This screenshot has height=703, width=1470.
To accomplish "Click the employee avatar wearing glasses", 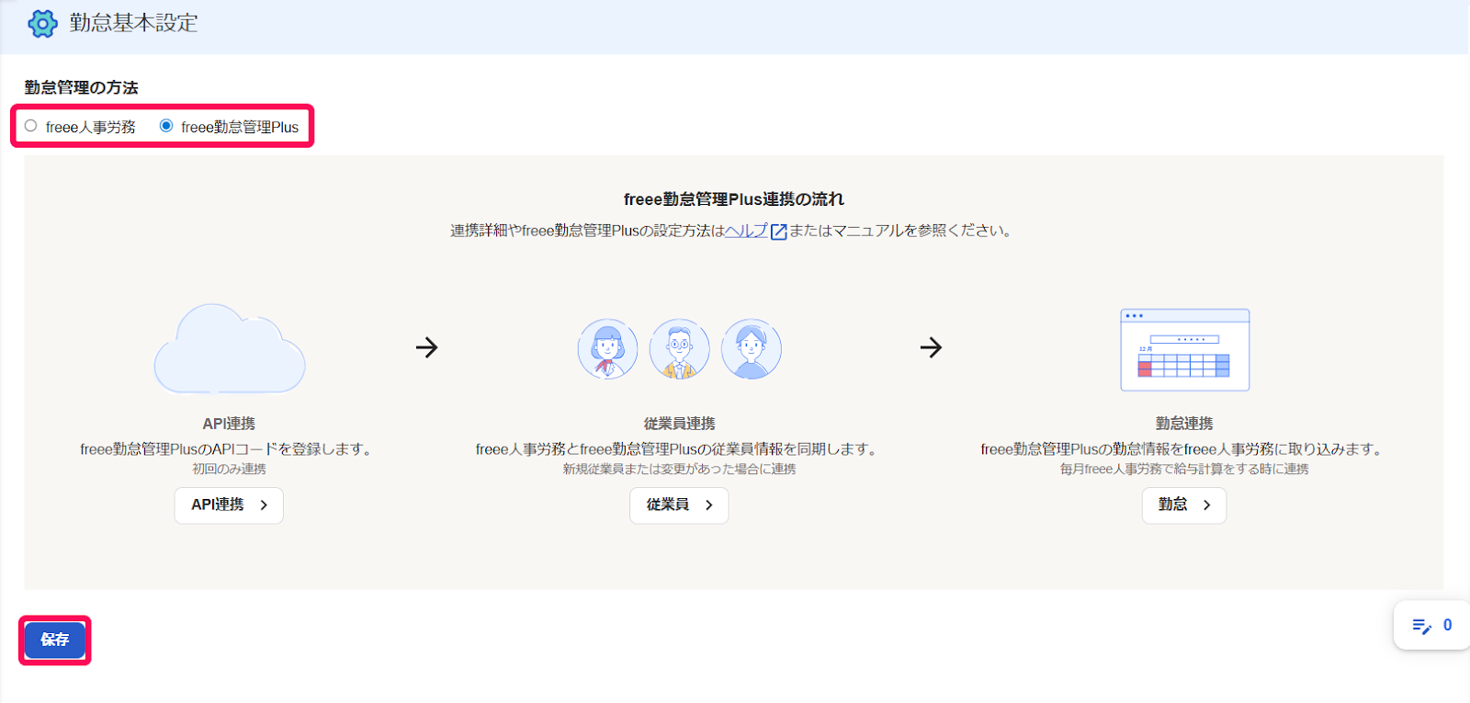I will tap(679, 349).
